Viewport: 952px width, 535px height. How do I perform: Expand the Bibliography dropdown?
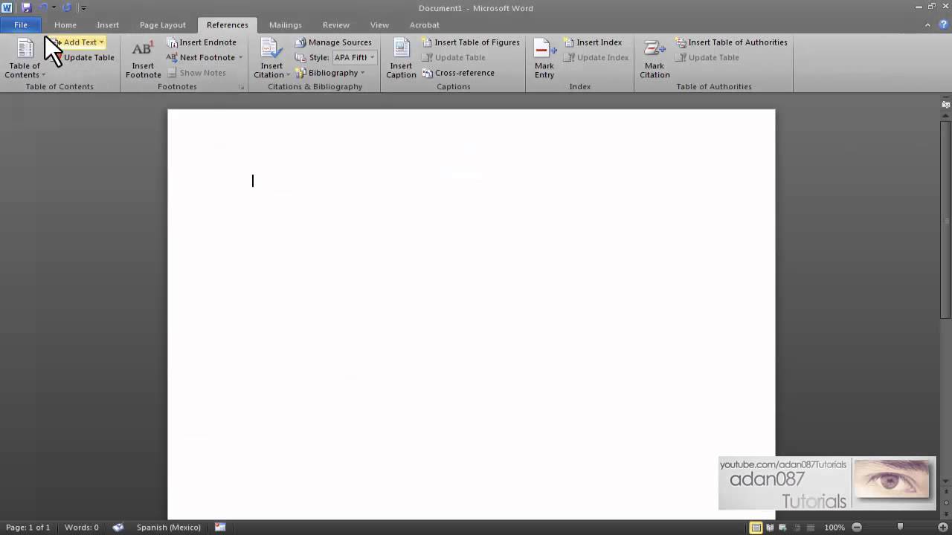point(363,73)
